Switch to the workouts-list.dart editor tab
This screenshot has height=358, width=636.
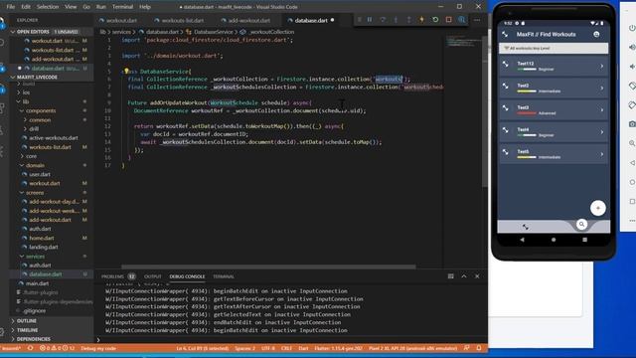pyautogui.click(x=179, y=20)
